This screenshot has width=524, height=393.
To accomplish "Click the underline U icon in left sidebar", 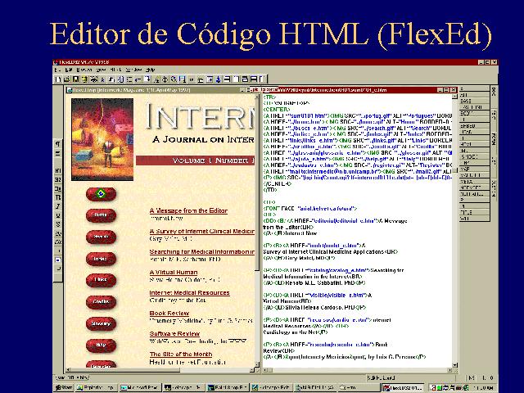I will tap(58, 215).
